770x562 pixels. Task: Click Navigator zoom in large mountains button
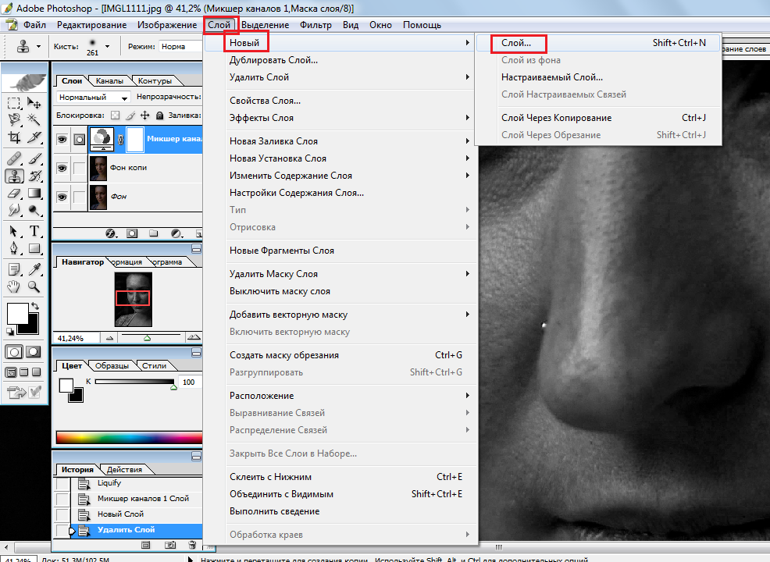tap(194, 338)
